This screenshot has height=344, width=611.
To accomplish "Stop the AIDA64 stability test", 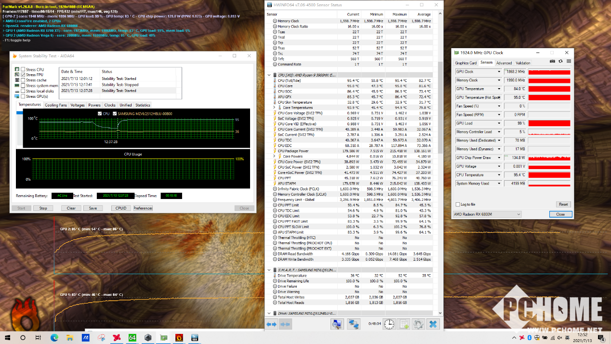I will coord(43,208).
